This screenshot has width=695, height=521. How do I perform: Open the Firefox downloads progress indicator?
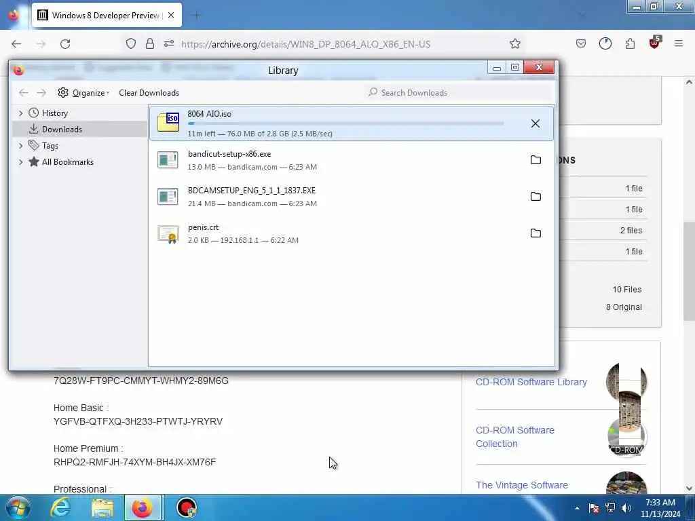605,43
